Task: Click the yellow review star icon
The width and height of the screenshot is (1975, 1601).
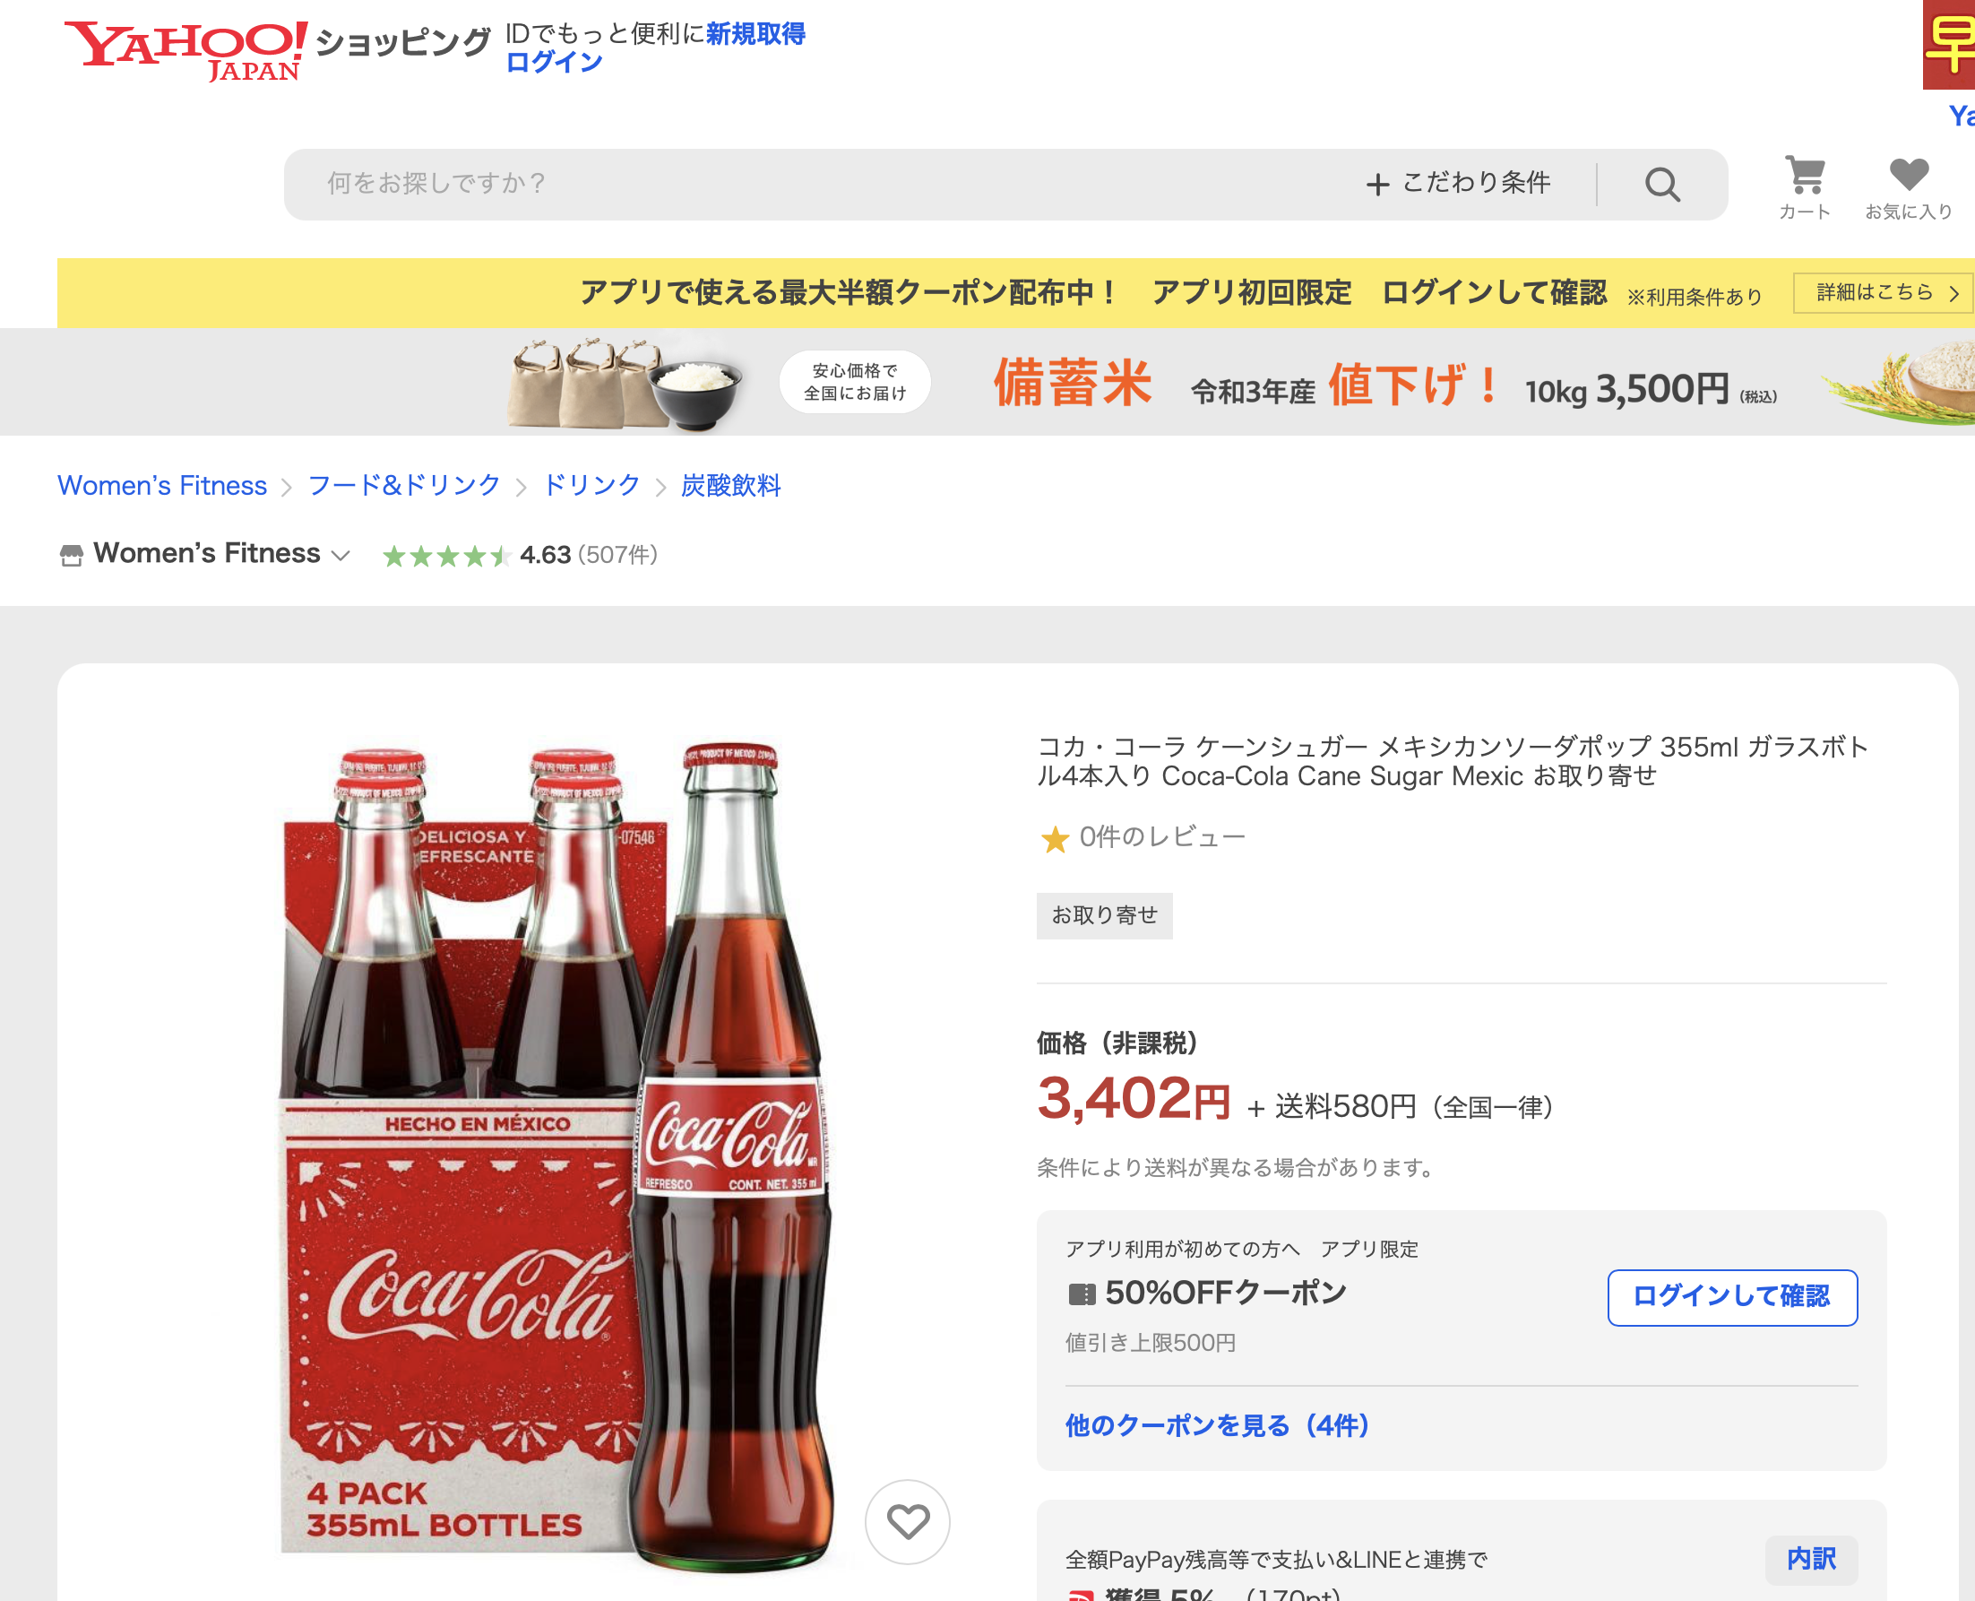Action: click(x=1054, y=838)
